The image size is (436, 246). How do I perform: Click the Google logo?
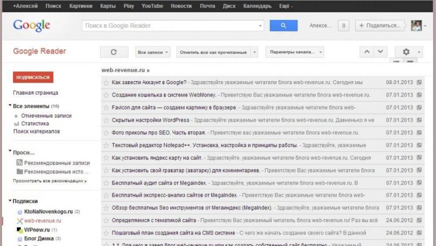(32, 26)
